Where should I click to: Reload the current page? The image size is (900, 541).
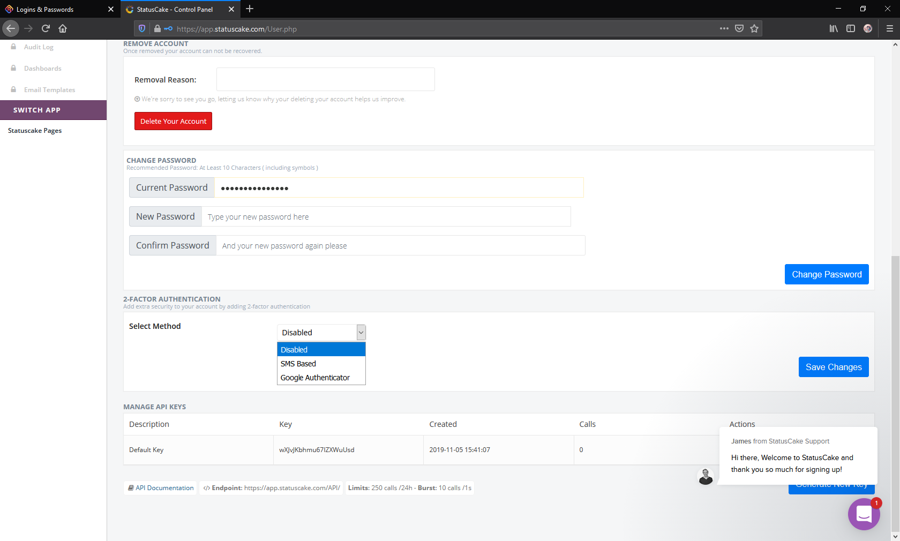click(46, 28)
